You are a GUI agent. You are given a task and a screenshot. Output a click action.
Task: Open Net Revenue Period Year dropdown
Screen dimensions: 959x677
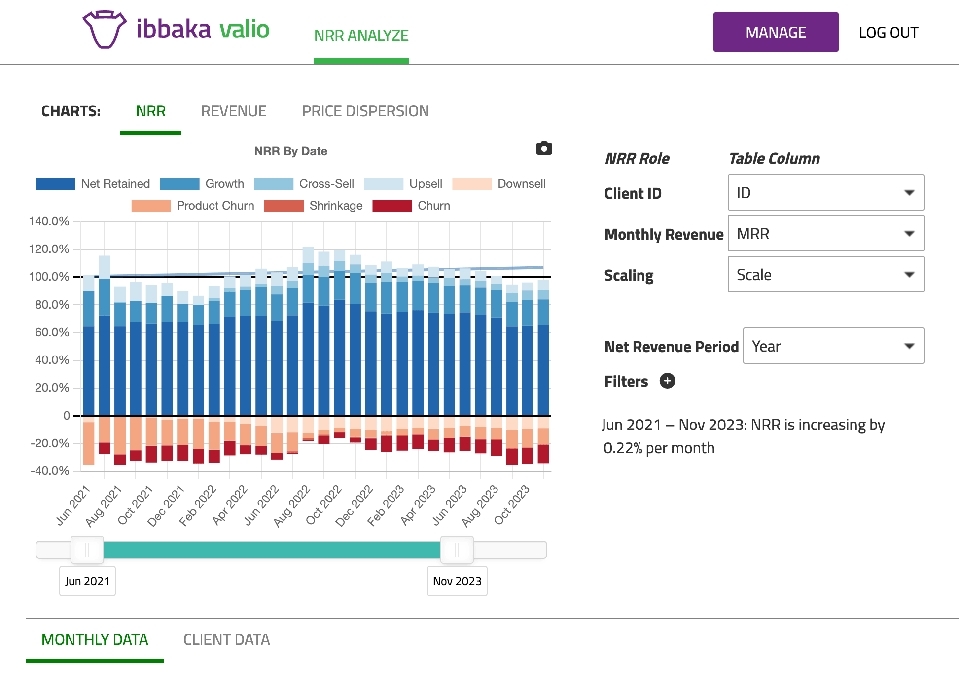[x=833, y=346]
